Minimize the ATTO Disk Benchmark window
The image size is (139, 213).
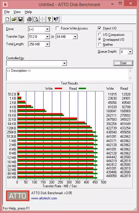pyautogui.click(x=112, y=4)
